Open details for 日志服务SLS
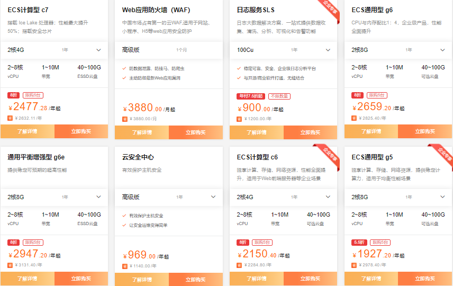This screenshot has width=453, height=286. [257, 132]
